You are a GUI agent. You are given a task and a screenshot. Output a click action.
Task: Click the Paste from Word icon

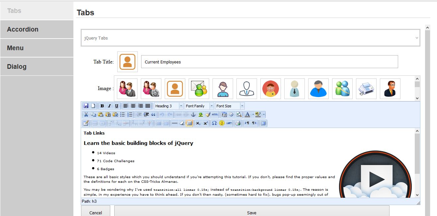(x=115, y=115)
